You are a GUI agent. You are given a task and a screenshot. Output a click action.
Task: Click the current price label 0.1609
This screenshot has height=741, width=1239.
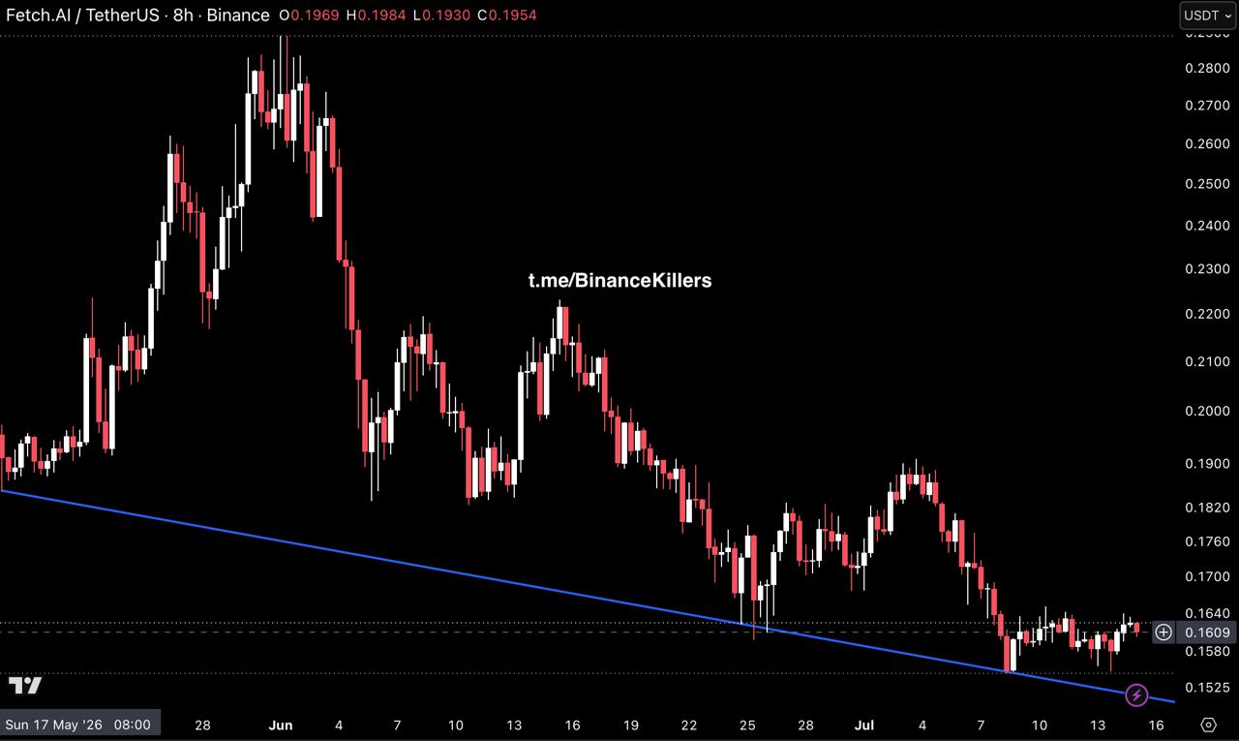[1206, 633]
